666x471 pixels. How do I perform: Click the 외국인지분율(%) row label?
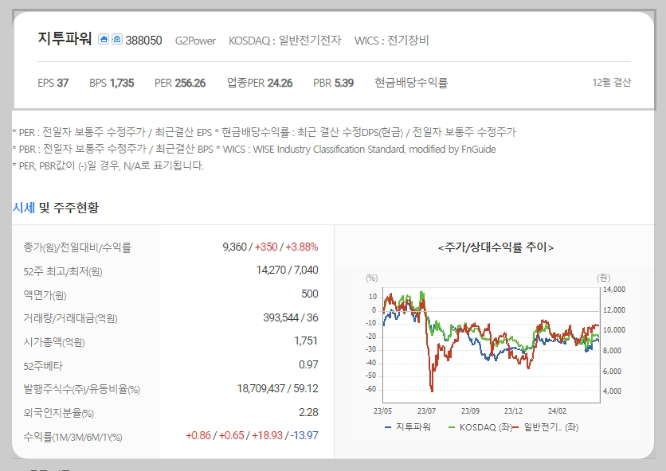click(x=58, y=413)
